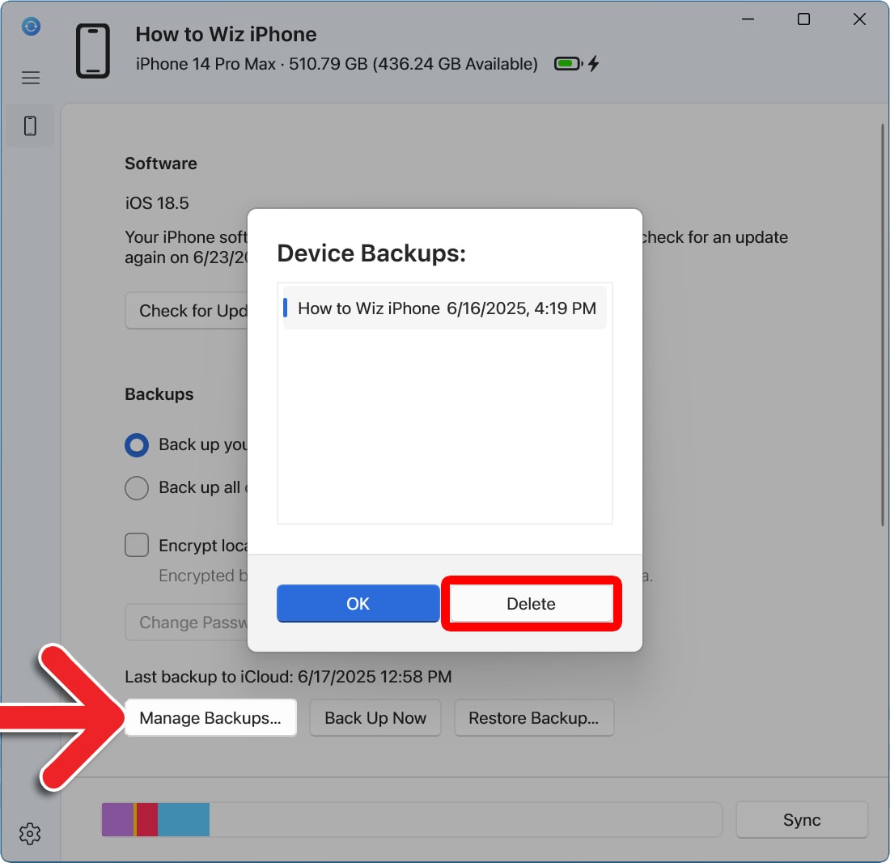Open the sidebar hamburger menu
This screenshot has width=890, height=863.
click(x=30, y=77)
